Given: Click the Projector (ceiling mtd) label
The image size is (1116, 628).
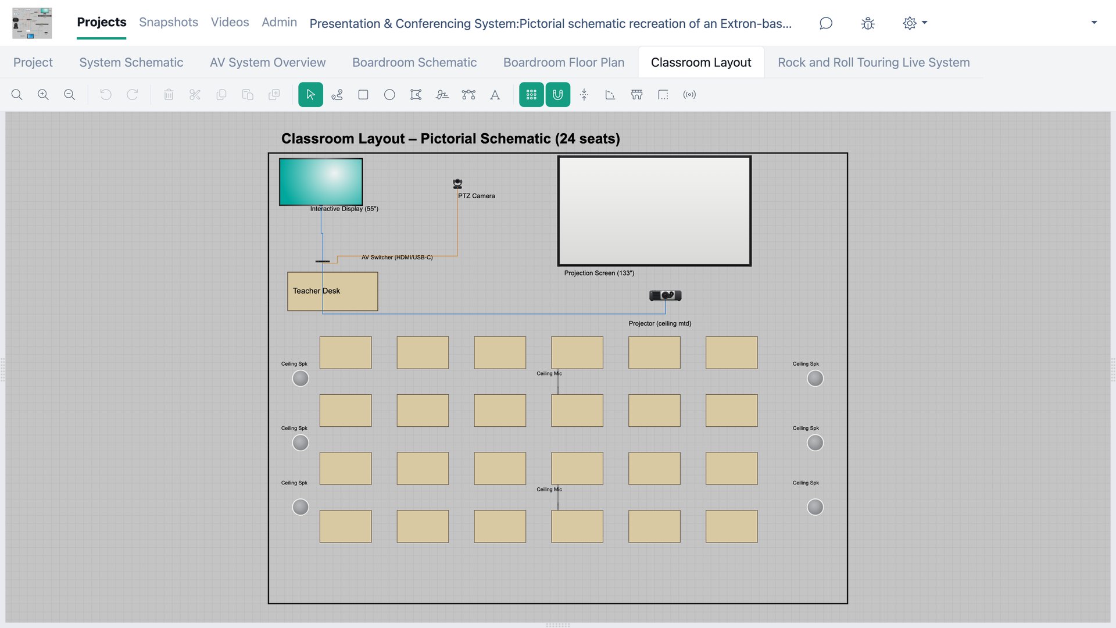Looking at the screenshot, I should (x=660, y=323).
